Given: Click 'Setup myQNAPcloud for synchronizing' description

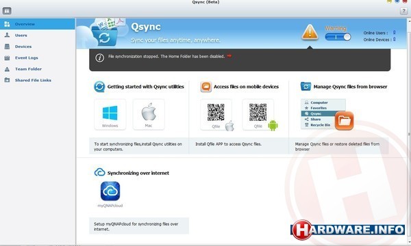Looking at the screenshot, I should click(x=136, y=226).
